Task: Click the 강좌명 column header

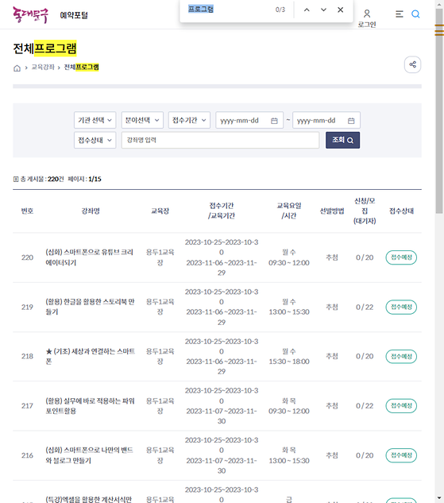Action: tap(91, 211)
